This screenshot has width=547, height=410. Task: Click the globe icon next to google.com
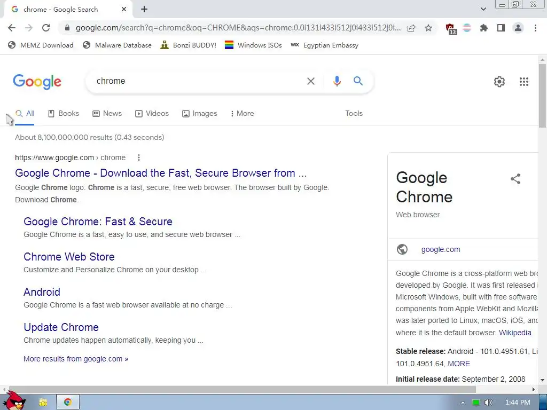click(x=402, y=249)
